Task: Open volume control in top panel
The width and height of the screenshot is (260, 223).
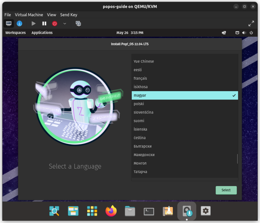Action: [x=244, y=33]
